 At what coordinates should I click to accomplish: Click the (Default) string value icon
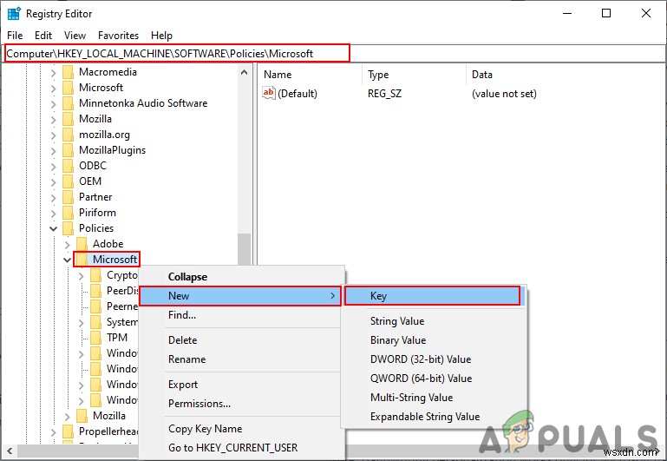click(x=269, y=93)
